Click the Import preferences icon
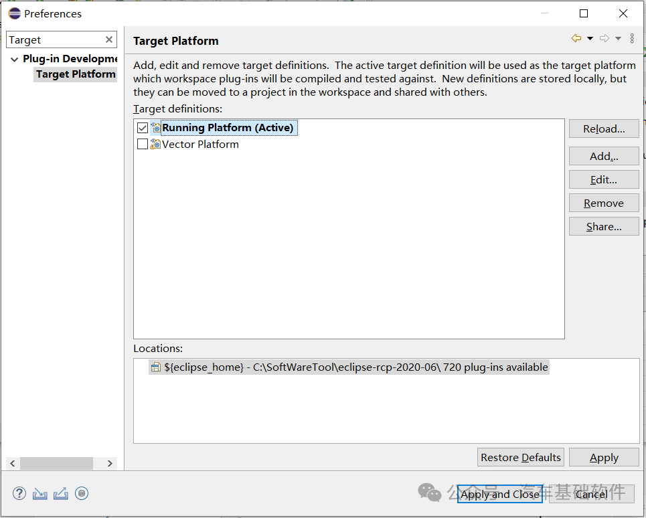 (40, 493)
